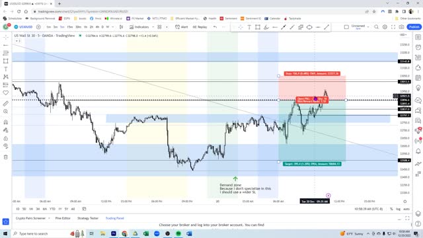Open the alerts clock icon in right sidebar

418,47
